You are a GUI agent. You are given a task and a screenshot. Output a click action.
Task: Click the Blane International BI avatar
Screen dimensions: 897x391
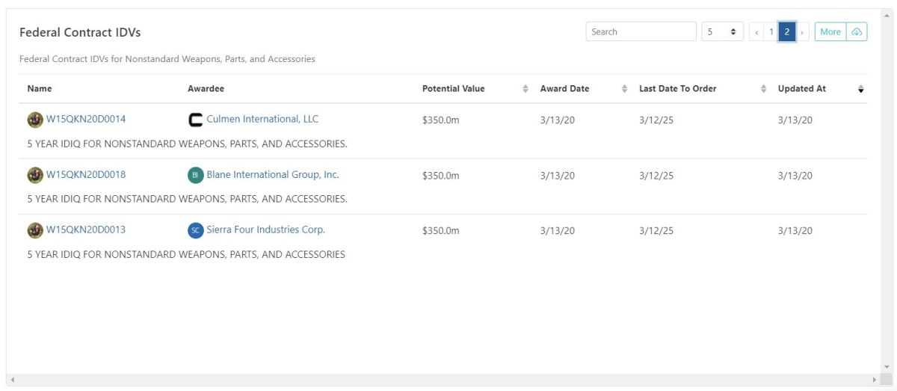(x=195, y=175)
